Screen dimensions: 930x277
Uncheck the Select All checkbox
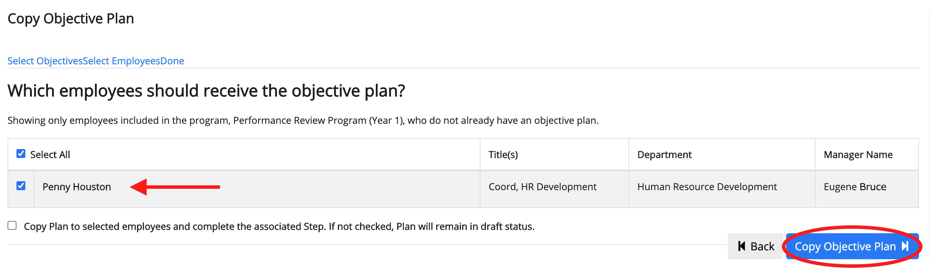[x=21, y=154]
